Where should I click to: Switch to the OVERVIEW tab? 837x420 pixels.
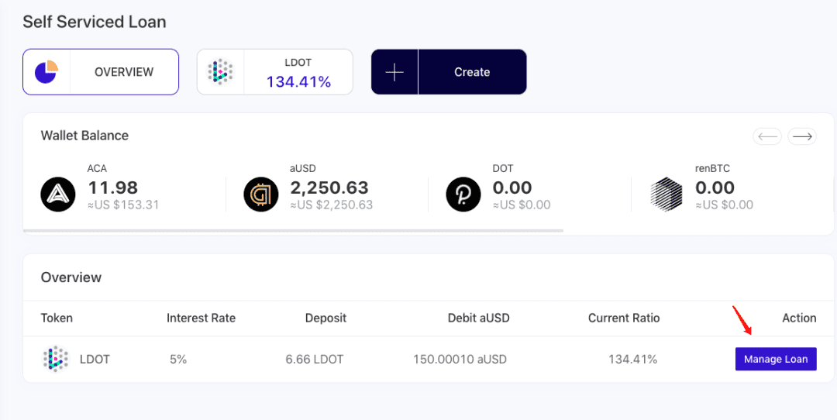[100, 72]
